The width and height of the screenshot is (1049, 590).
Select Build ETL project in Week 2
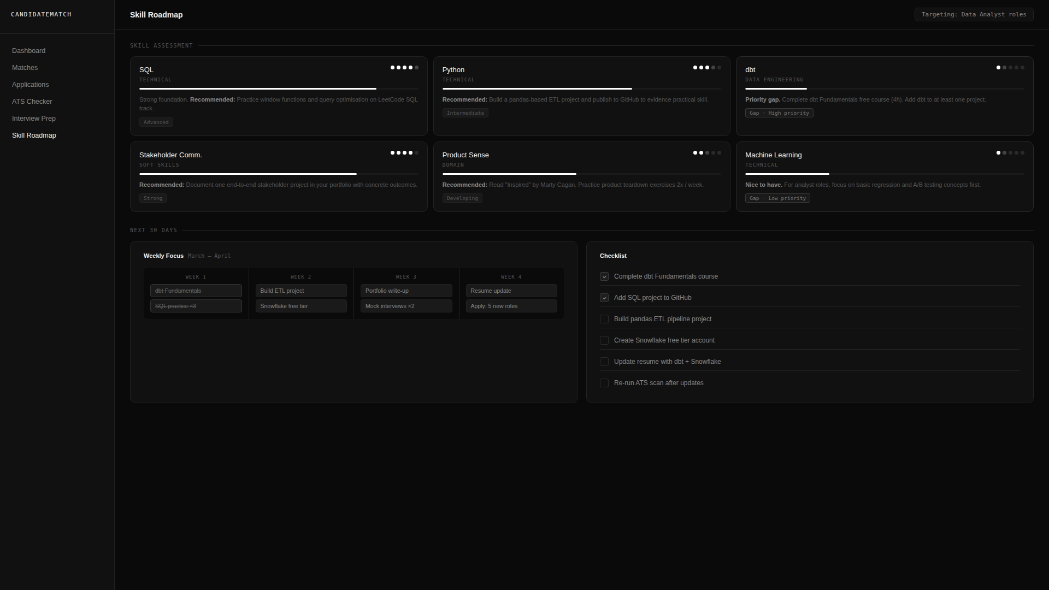[301, 291]
